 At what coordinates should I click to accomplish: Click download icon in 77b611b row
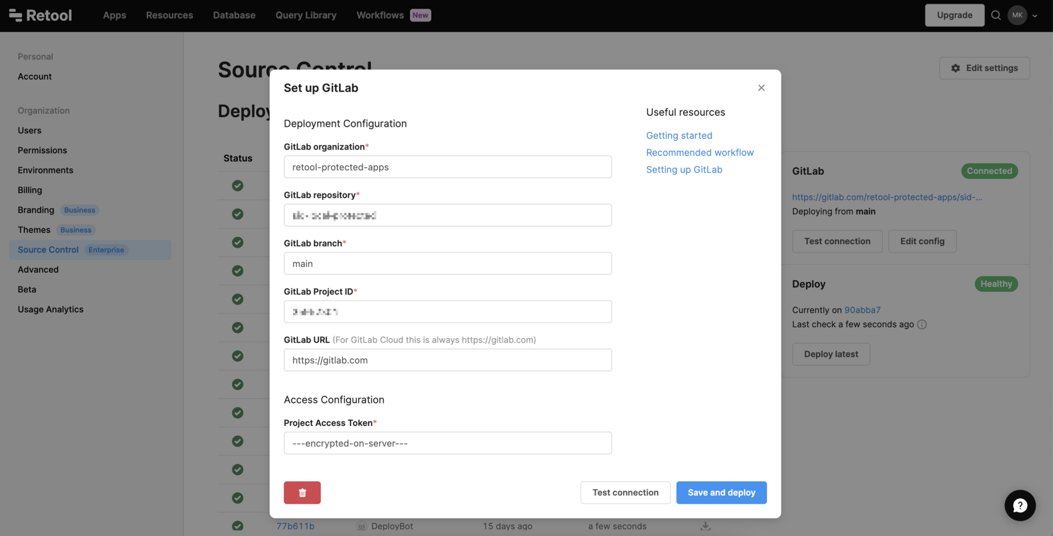(x=706, y=526)
